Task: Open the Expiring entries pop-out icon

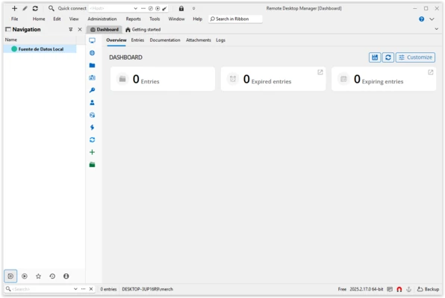Action: pos(431,72)
